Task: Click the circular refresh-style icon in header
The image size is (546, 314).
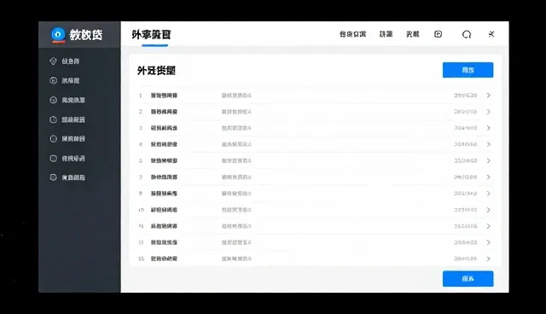Action: 467,34
